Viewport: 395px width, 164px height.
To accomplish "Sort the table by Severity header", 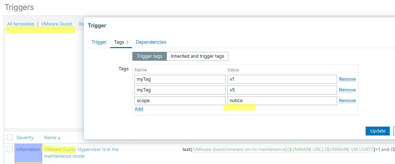I will (x=25, y=138).
